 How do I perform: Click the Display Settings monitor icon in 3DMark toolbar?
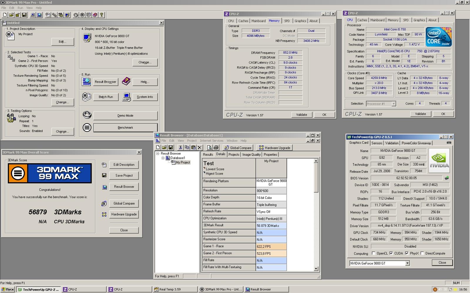point(67,15)
